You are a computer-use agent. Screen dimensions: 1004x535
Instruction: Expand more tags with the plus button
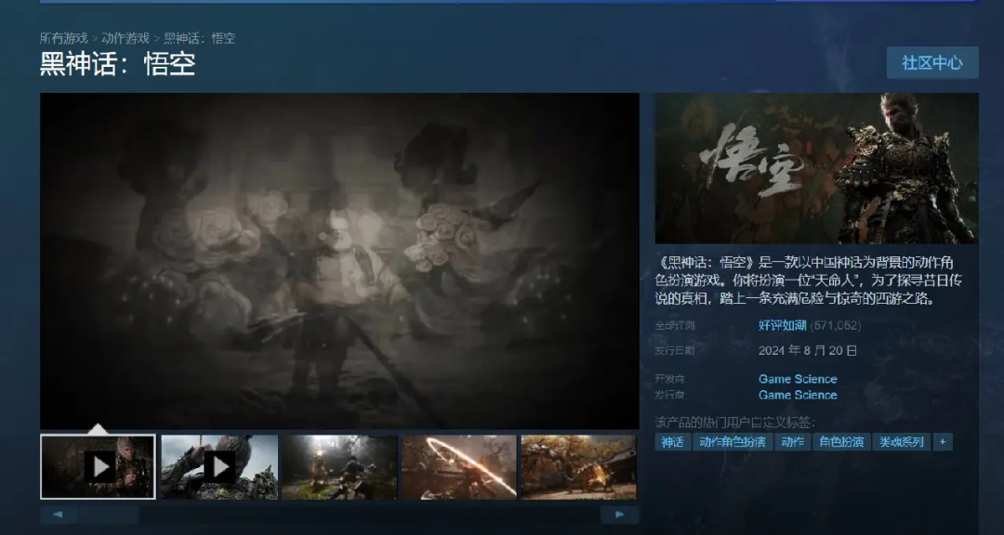coord(943,442)
